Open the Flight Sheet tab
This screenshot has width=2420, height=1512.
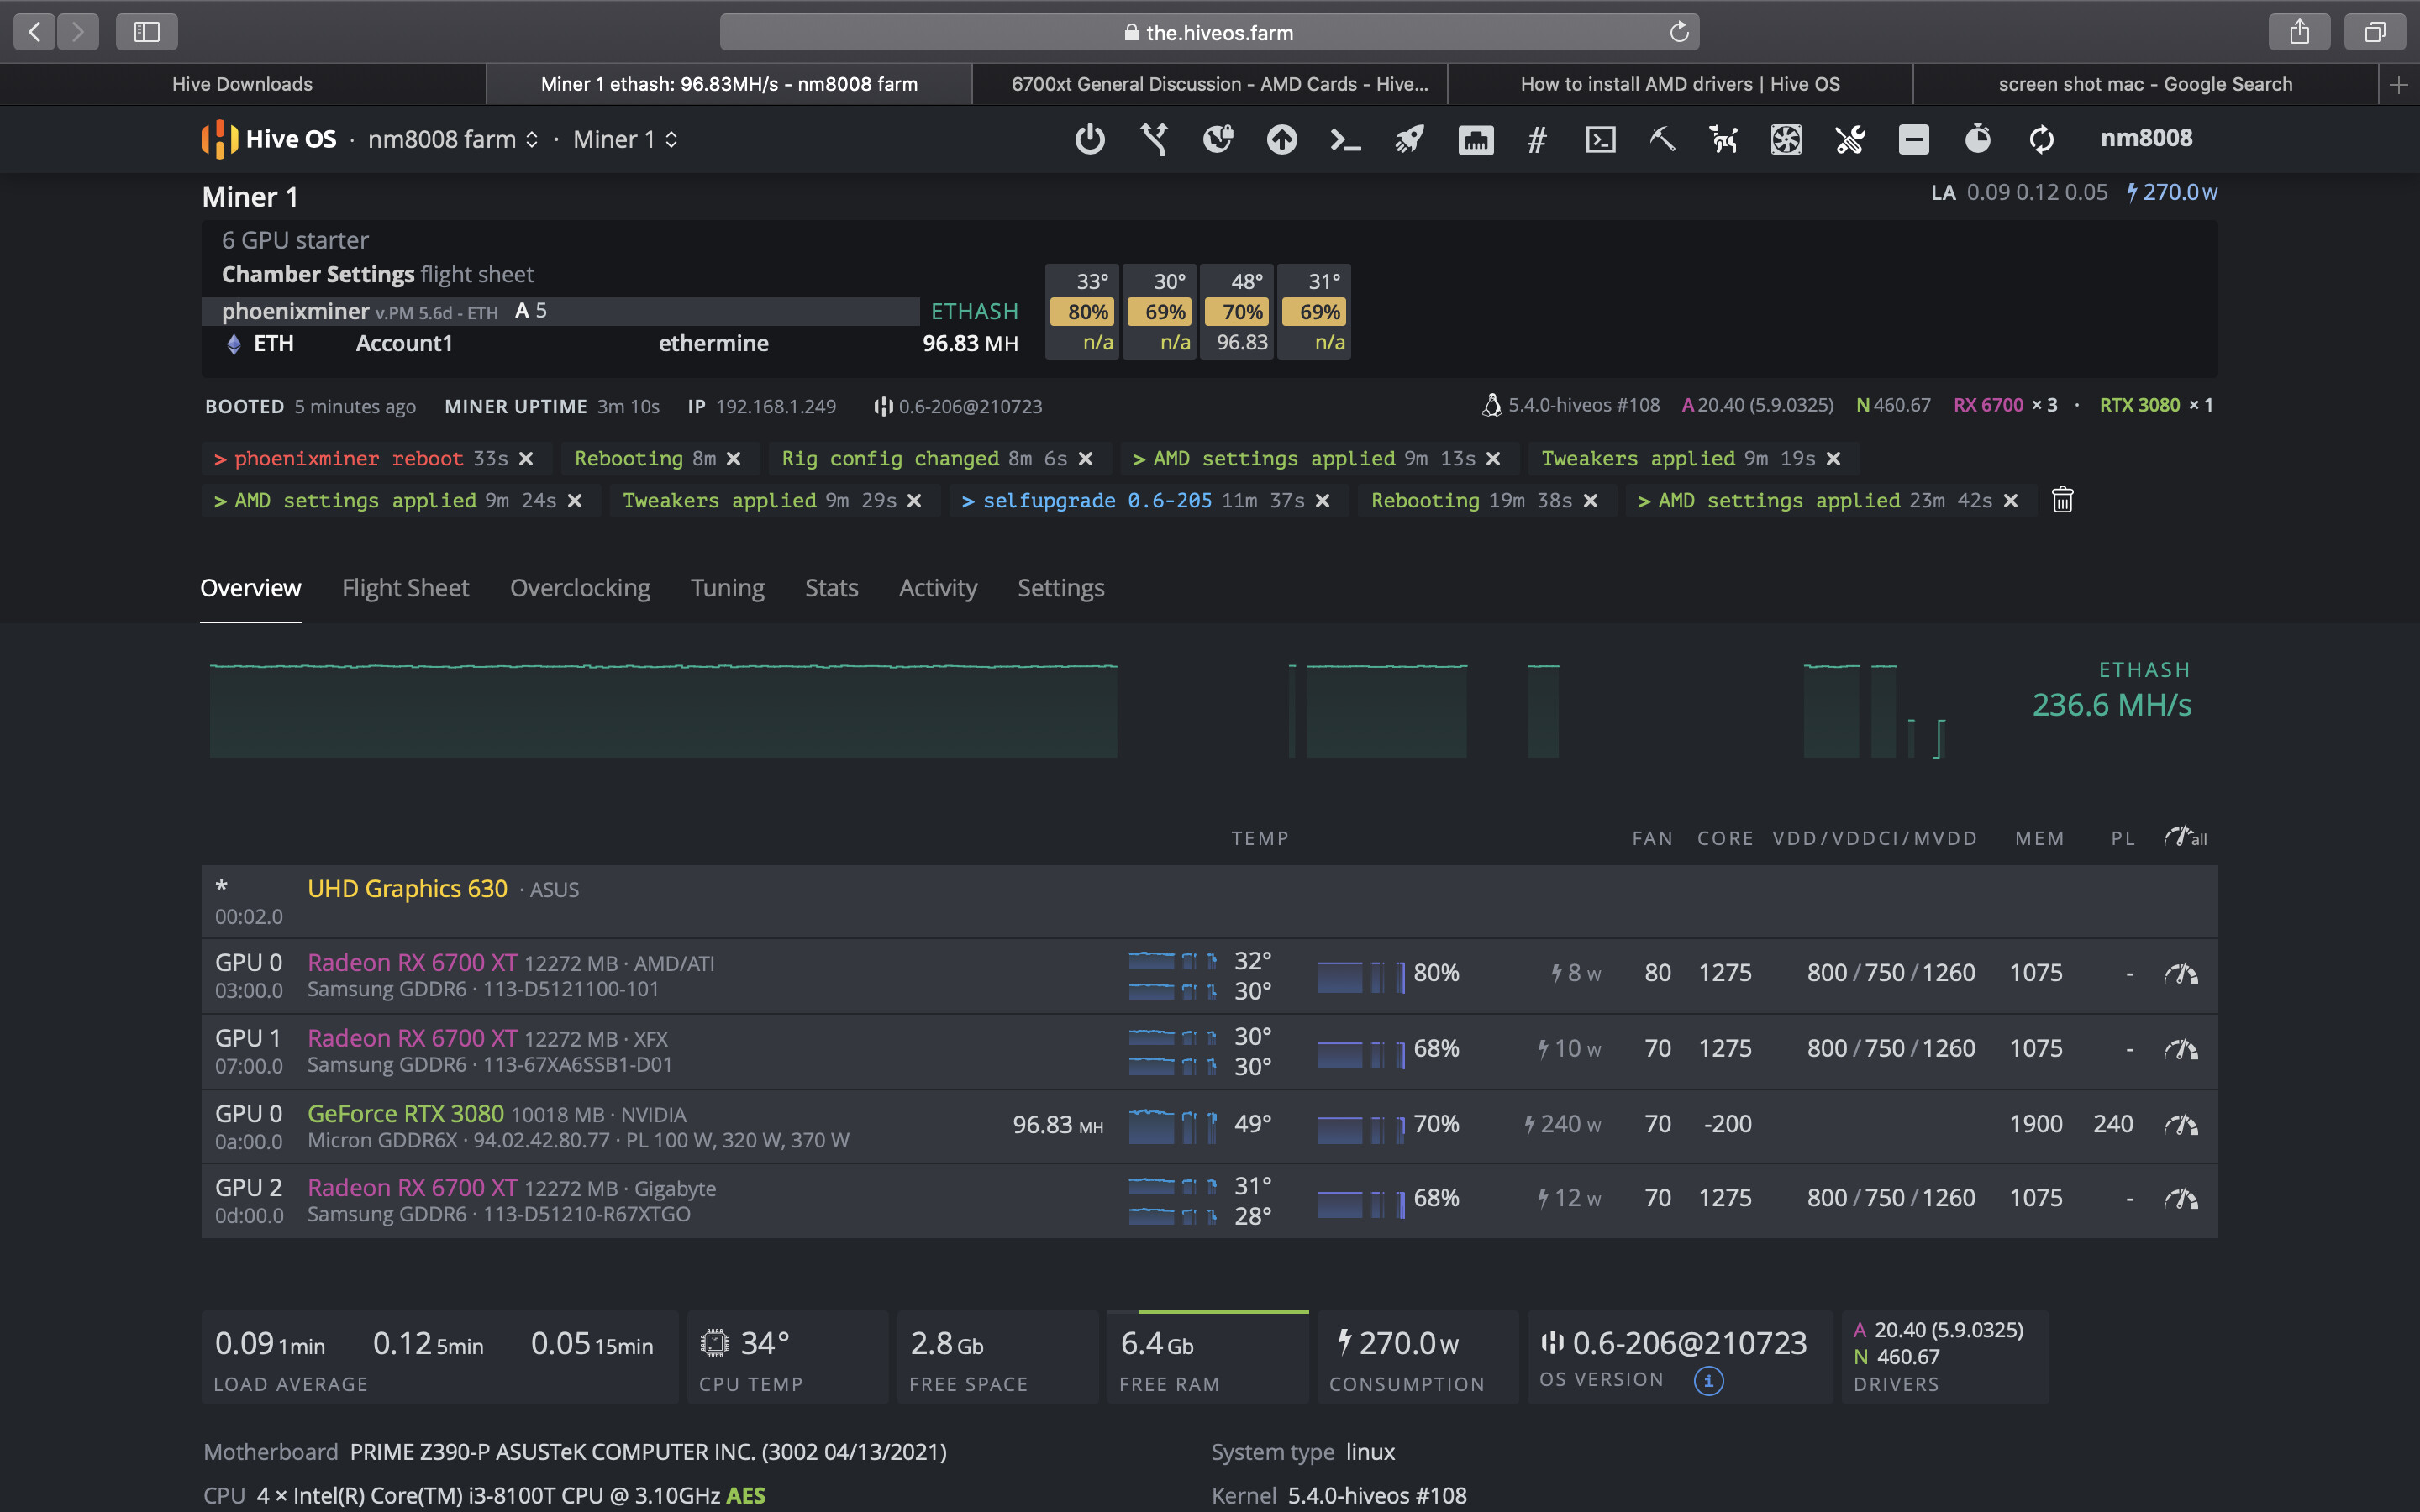(405, 588)
